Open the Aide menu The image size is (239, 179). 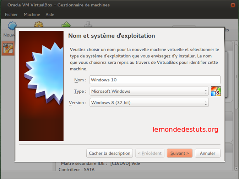(50, 15)
